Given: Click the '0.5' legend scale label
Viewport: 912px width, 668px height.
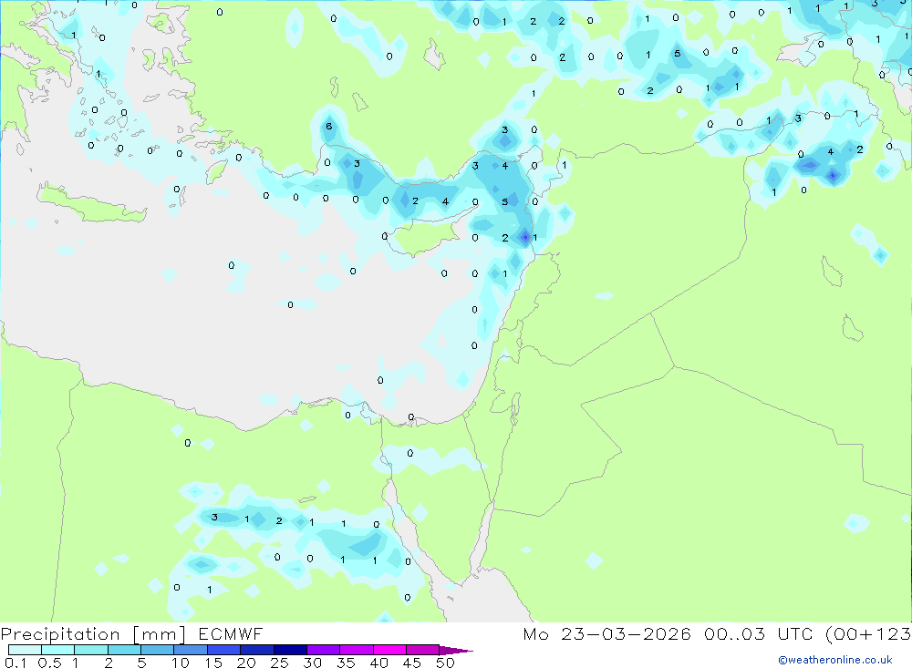Looking at the screenshot, I should click(49, 663).
